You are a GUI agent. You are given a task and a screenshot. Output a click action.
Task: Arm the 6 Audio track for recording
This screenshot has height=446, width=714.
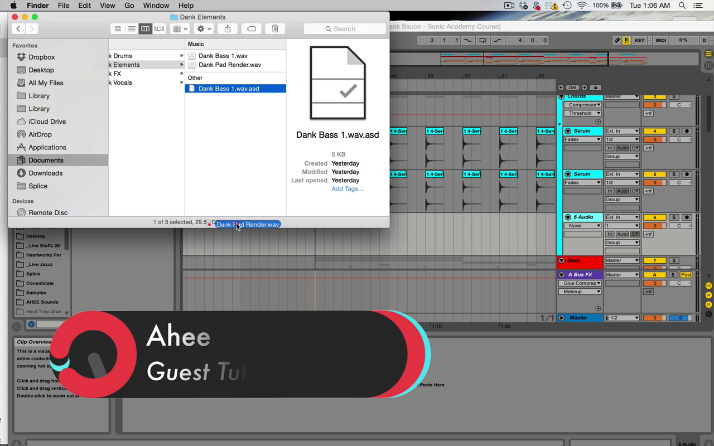click(687, 217)
